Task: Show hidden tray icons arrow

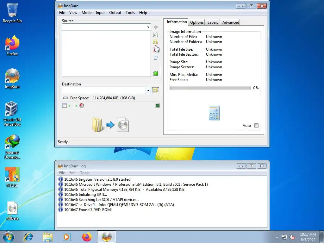Action: click(x=277, y=237)
